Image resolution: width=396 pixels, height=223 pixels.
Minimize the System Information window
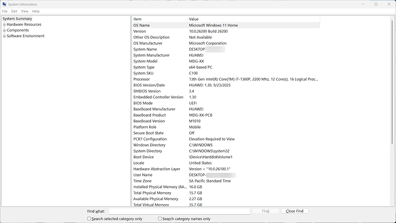[x=363, y=4]
